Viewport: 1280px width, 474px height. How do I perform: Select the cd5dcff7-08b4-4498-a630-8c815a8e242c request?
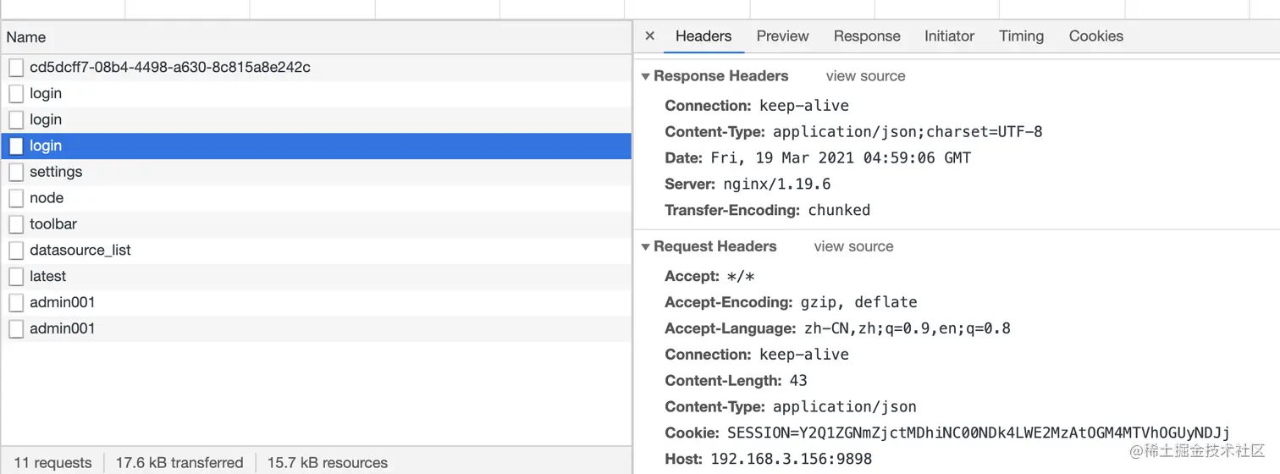click(316, 67)
